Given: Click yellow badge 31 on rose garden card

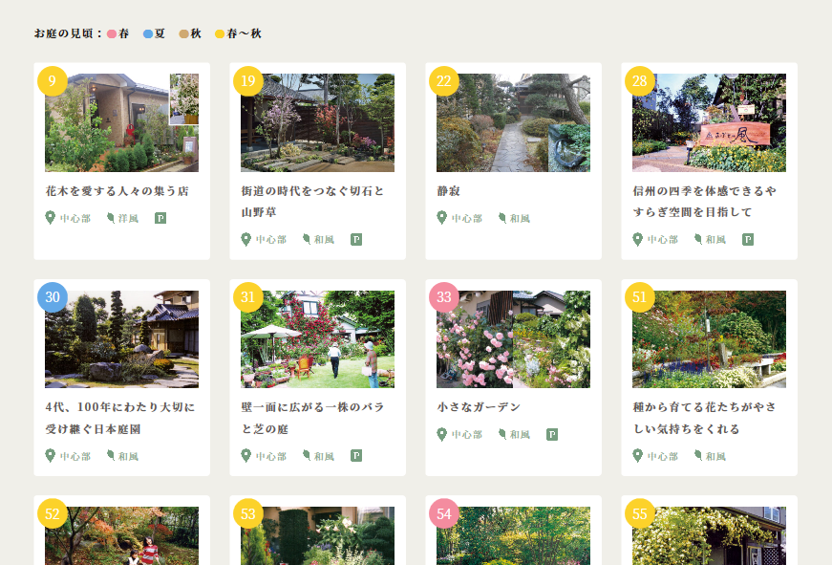Looking at the screenshot, I should [x=247, y=296].
